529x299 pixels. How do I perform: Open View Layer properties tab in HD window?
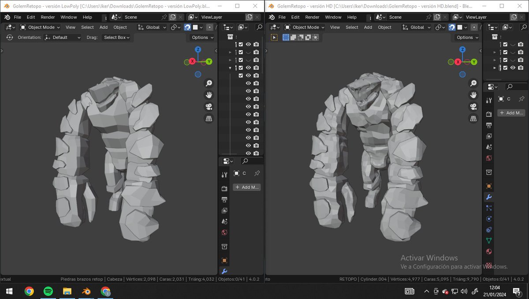(x=488, y=136)
